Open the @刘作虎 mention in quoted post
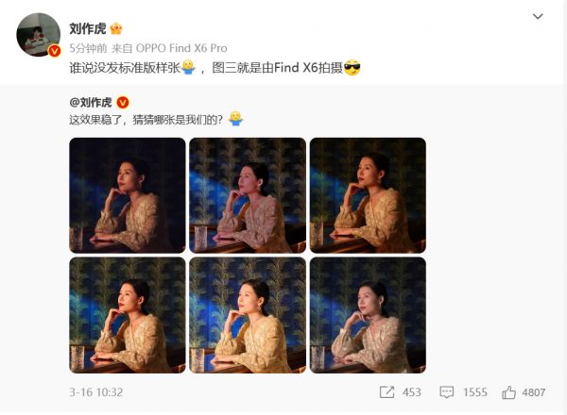 (91, 103)
